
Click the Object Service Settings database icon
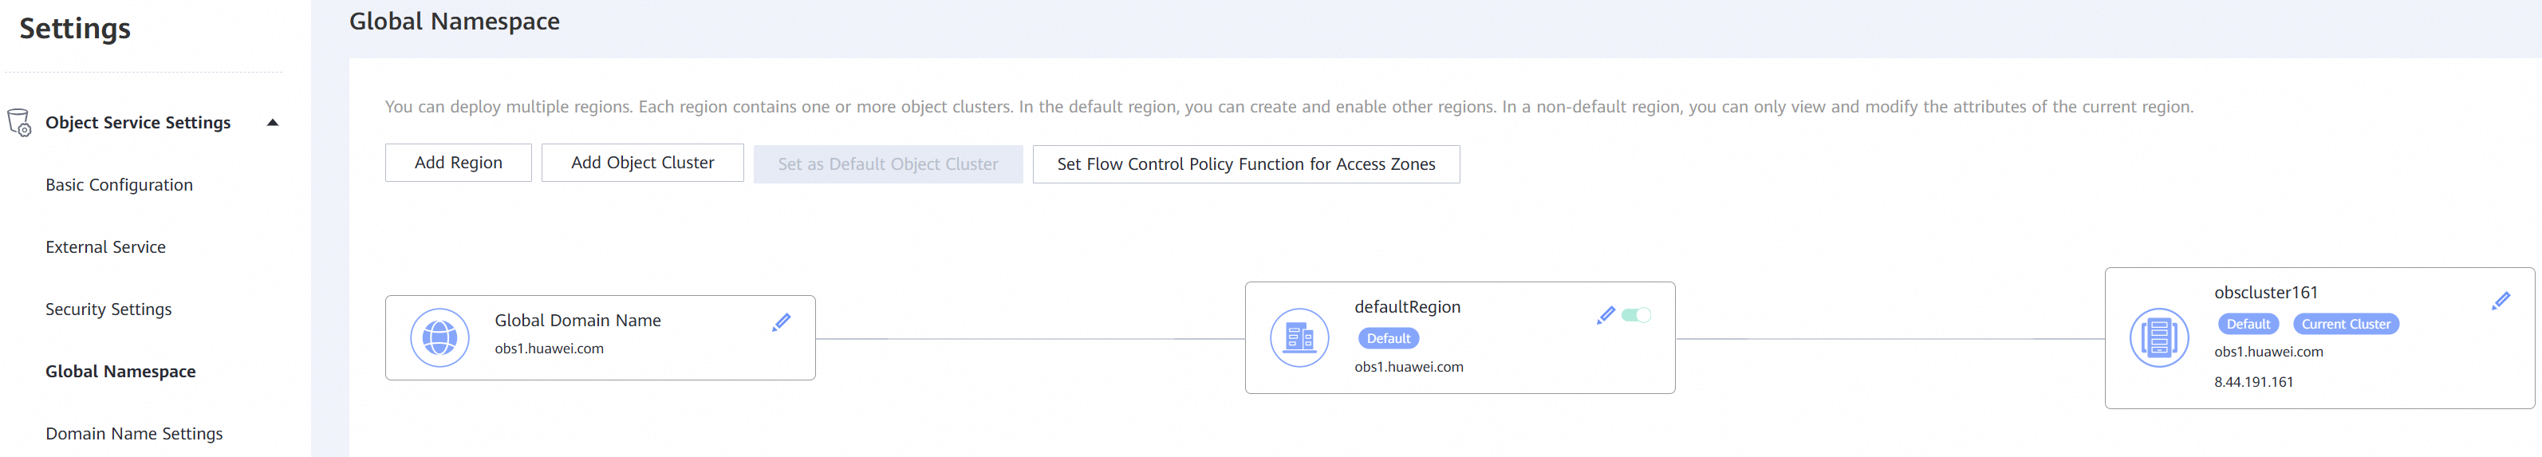coord(19,122)
